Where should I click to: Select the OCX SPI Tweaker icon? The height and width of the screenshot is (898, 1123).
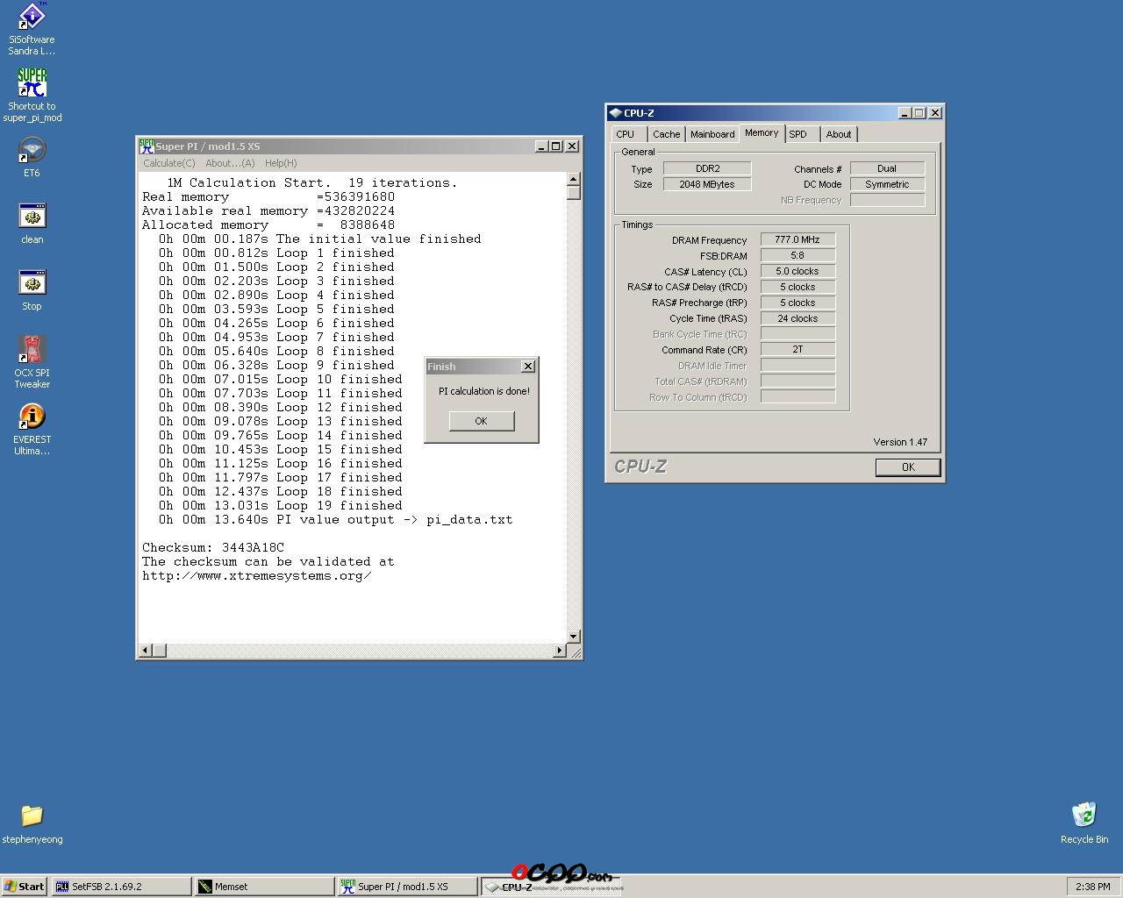pos(32,349)
